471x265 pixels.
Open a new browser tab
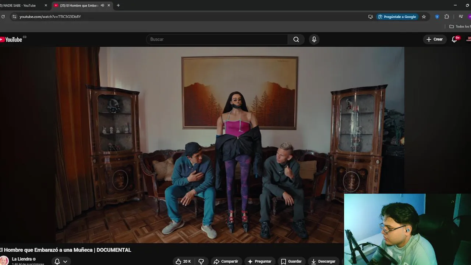click(x=118, y=6)
